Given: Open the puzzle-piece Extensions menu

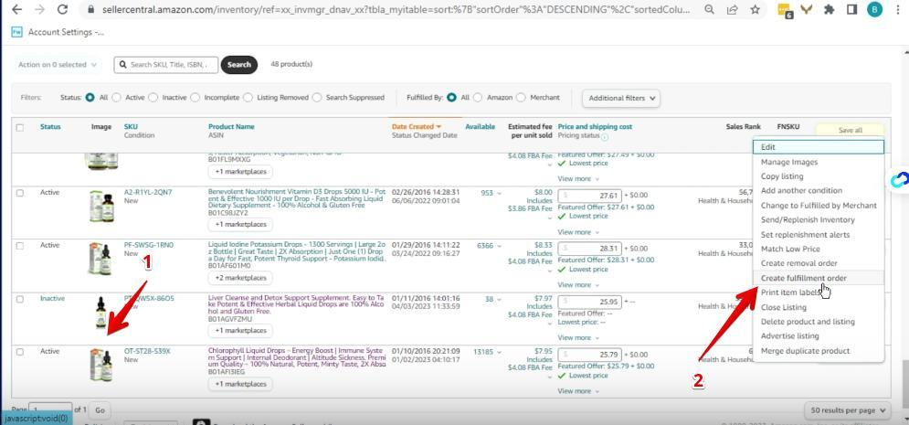Looking at the screenshot, I should click(829, 10).
